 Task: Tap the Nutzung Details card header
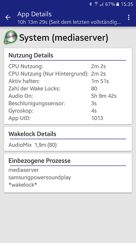[31, 55]
